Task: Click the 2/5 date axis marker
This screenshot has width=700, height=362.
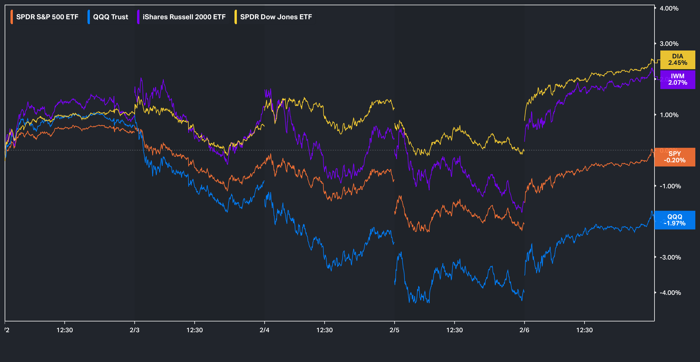Action: [x=394, y=330]
